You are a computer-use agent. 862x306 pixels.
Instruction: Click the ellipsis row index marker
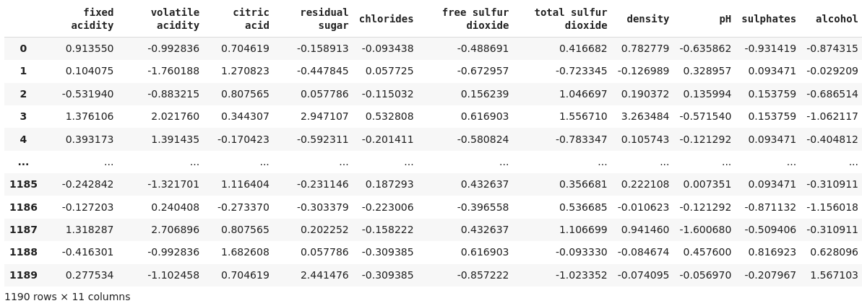pyautogui.click(x=23, y=162)
